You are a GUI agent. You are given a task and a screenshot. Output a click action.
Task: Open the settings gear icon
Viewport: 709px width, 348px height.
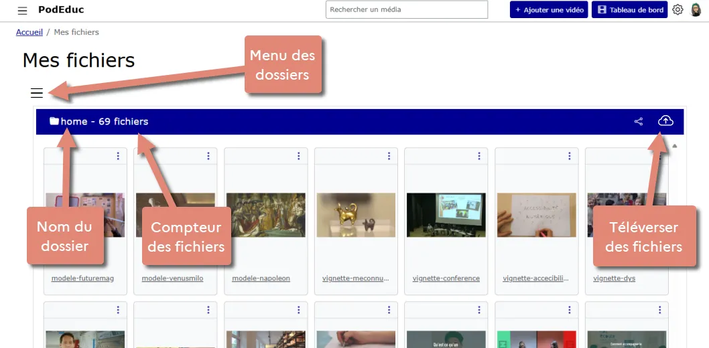(x=678, y=9)
